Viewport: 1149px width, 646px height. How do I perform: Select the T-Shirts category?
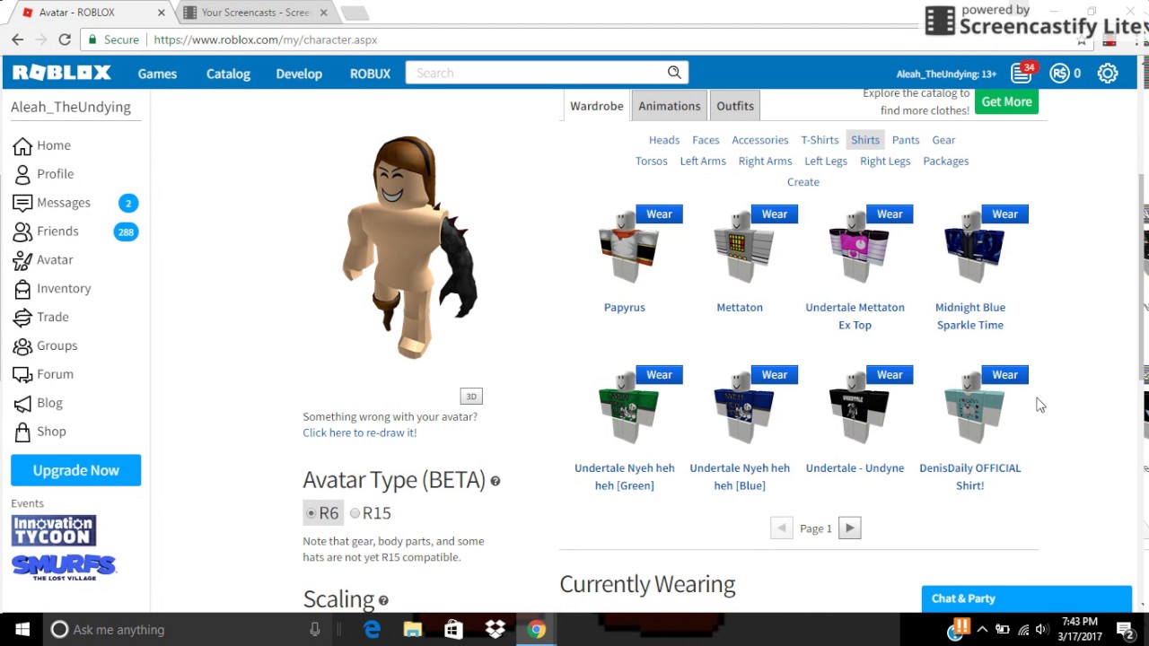pyautogui.click(x=820, y=140)
